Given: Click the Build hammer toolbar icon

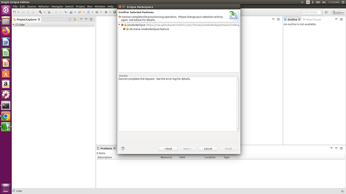Looking at the screenshot, I should pos(40,12).
